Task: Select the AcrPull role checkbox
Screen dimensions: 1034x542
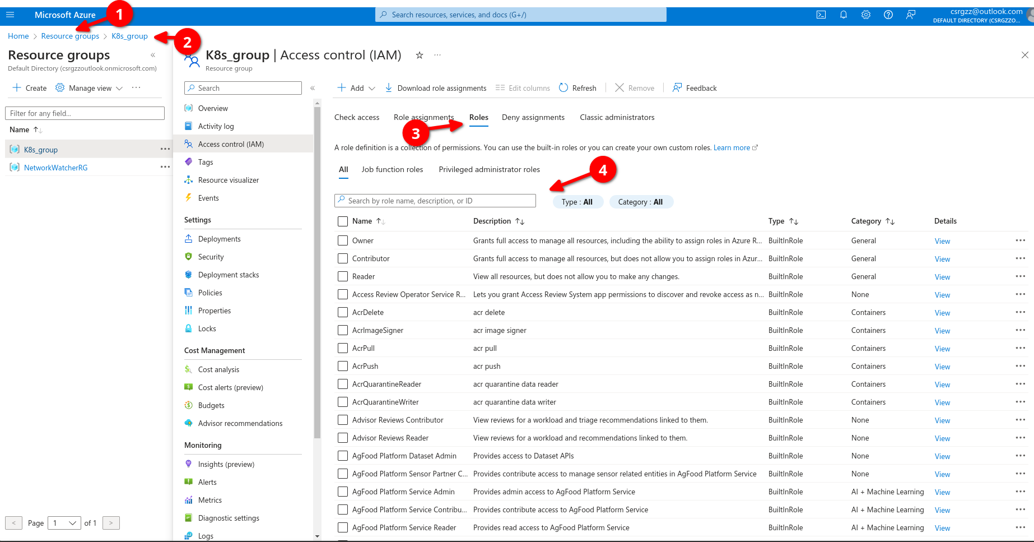Action: point(343,348)
